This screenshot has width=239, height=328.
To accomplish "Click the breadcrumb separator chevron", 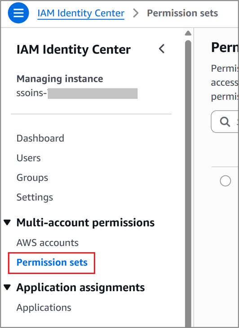I will [136, 13].
